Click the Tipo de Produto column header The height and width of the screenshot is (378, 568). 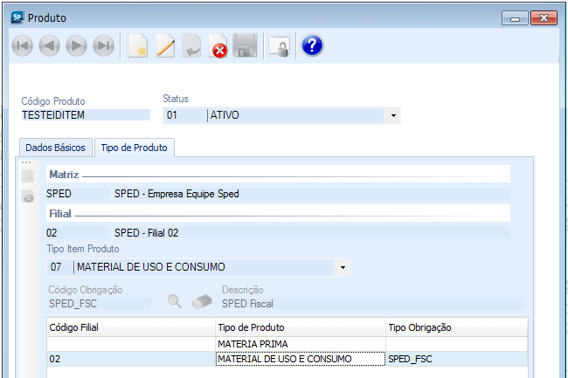(301, 327)
